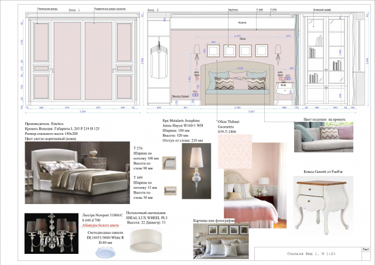Click the 'h 640 d 700' chandelier dimensions
This screenshot has height=265, width=375.
coord(91,220)
